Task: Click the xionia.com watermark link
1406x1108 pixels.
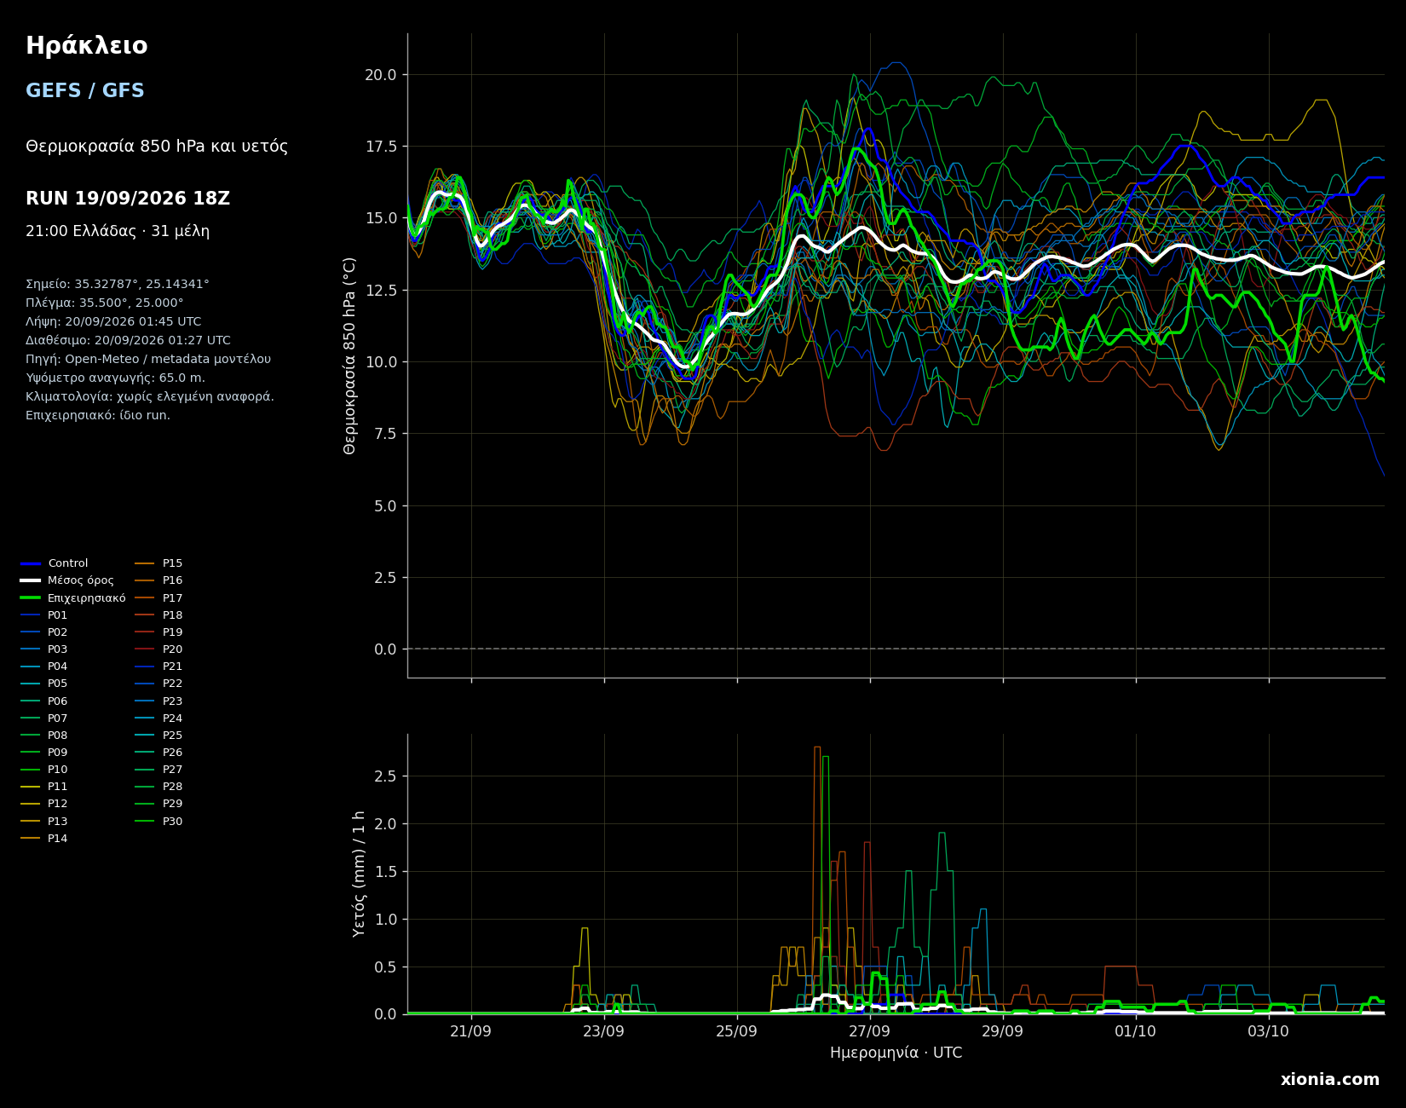Action: click(x=1329, y=1080)
